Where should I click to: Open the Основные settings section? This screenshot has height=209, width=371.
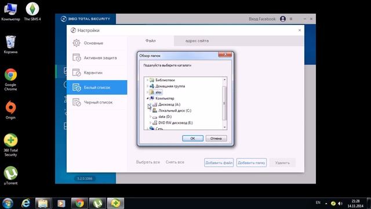(x=97, y=43)
